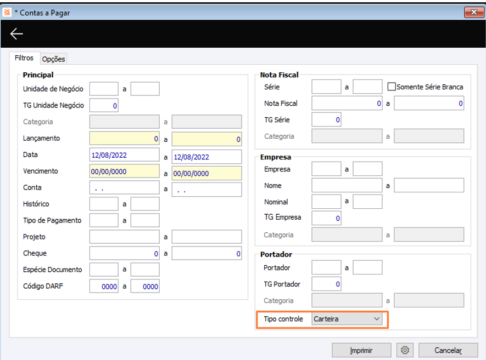Close the Contas a Pagar window
Screen dimensions: 486x360
point(473,13)
